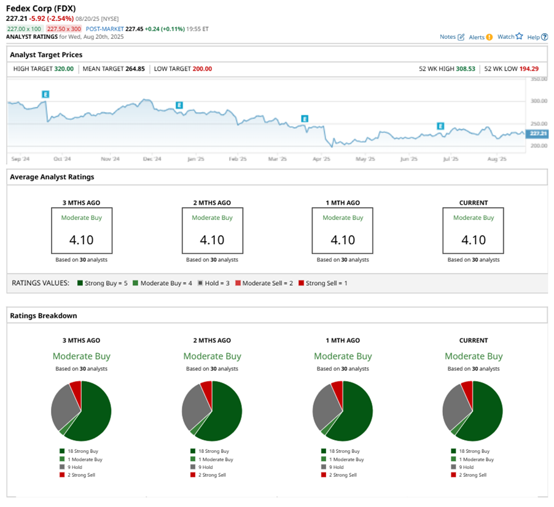Click the gray Hold = 3 swatch
Image resolution: width=554 pixels, height=507 pixels.
coord(200,283)
